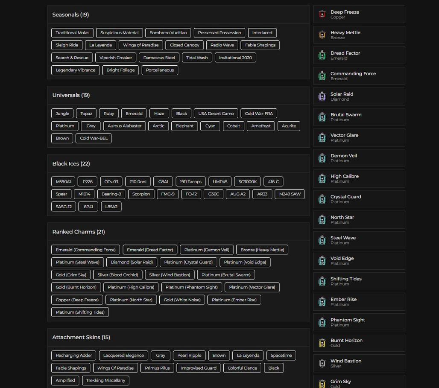Choose the M249 SAW Black Ice tag

pos(290,194)
